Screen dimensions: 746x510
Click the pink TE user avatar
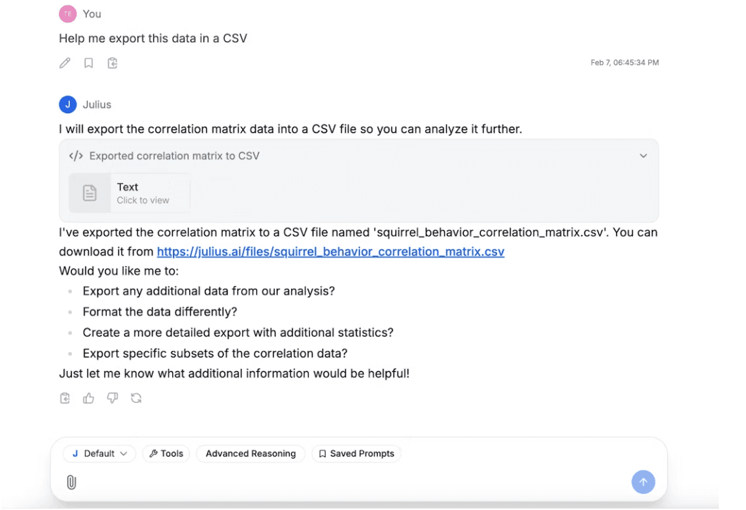(x=67, y=14)
